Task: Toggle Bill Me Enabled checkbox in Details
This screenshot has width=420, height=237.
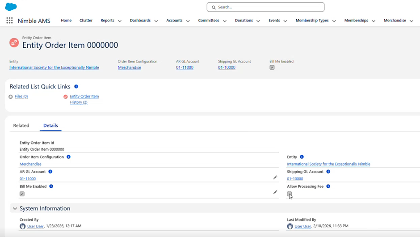Action: [x=22, y=194]
